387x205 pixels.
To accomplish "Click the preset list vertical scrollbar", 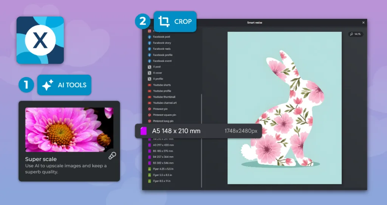I will coord(202,140).
